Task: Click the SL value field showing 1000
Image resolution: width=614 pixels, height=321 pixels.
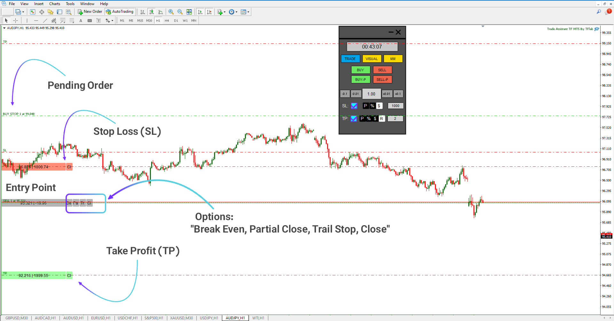Action: (x=395, y=106)
